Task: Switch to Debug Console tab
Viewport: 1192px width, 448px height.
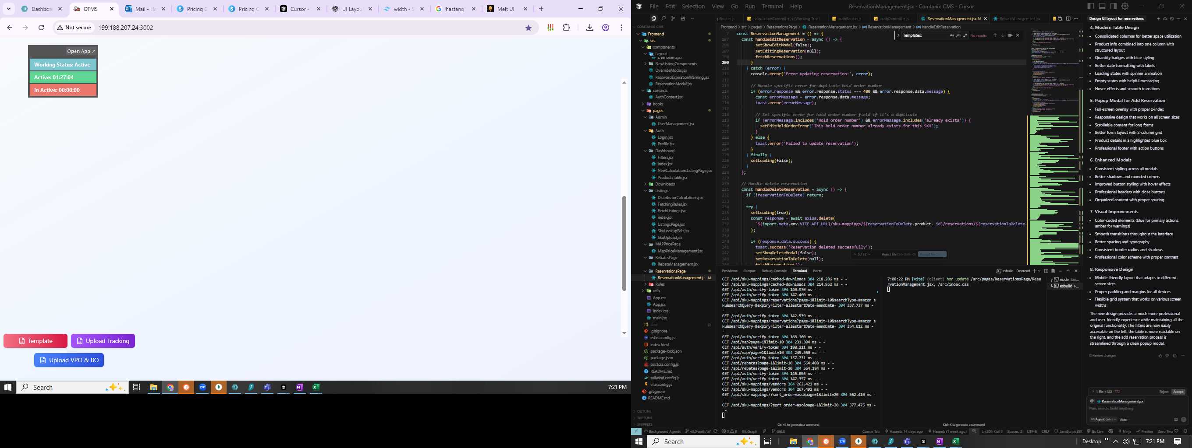Action: click(x=773, y=271)
